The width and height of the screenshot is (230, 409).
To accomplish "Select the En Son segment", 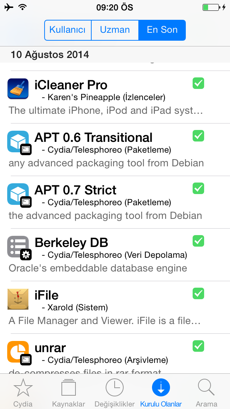I will (162, 30).
